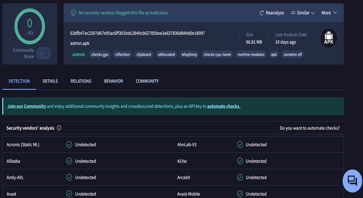
Task: Click the android tag
Action: coord(78,55)
